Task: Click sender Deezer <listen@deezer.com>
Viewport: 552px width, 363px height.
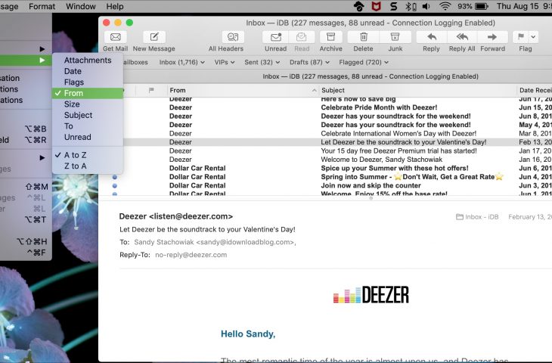Action: coord(175,216)
